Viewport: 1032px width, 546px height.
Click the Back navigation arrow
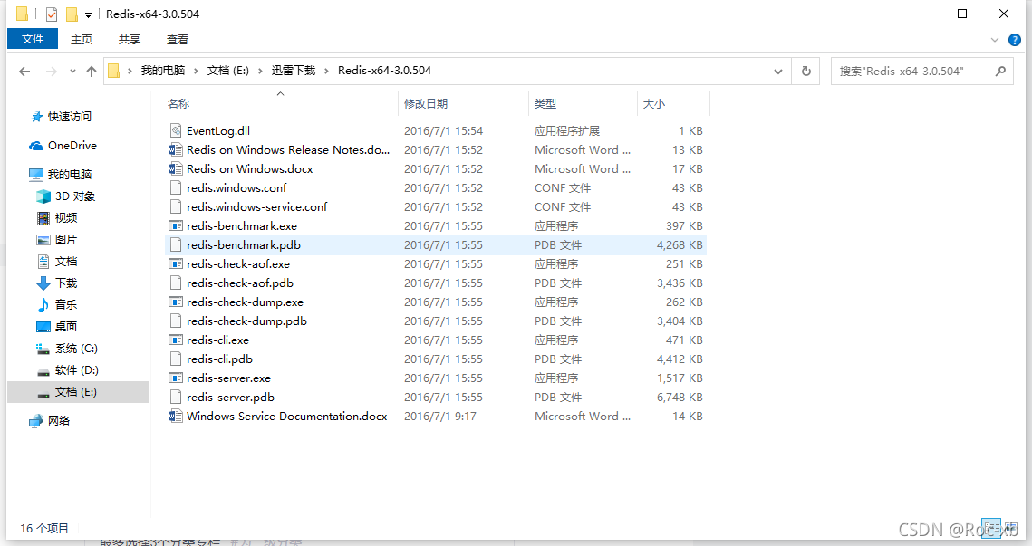pos(25,71)
